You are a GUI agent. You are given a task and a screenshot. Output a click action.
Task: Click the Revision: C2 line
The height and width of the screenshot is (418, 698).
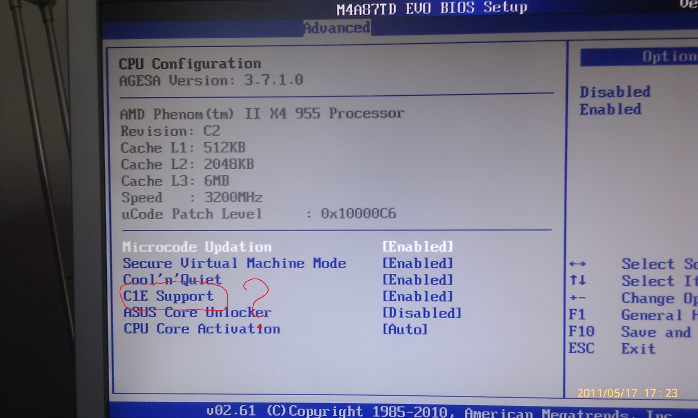coord(170,131)
